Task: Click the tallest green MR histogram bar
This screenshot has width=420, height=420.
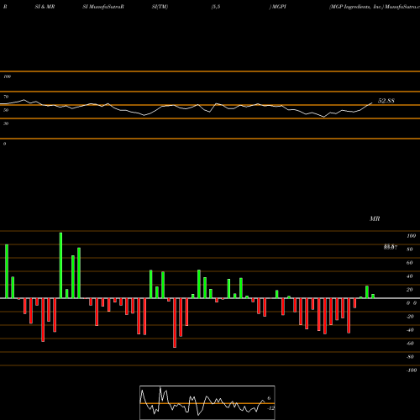Action: click(x=60, y=265)
